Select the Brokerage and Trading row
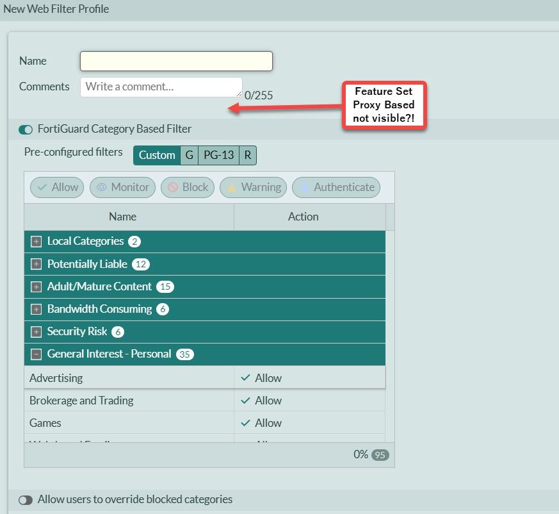This screenshot has width=559, height=514. tap(205, 401)
